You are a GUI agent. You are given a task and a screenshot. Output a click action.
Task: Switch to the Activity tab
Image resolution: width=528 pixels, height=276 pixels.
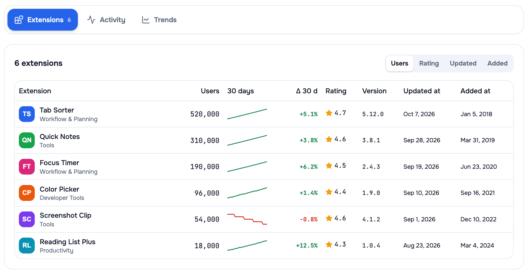tap(106, 20)
